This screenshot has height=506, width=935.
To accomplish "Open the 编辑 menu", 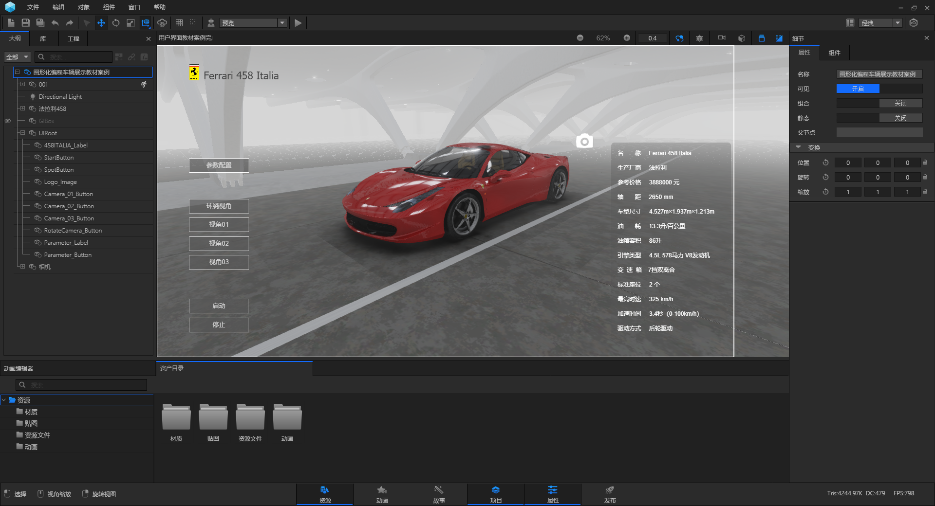I will click(x=58, y=7).
